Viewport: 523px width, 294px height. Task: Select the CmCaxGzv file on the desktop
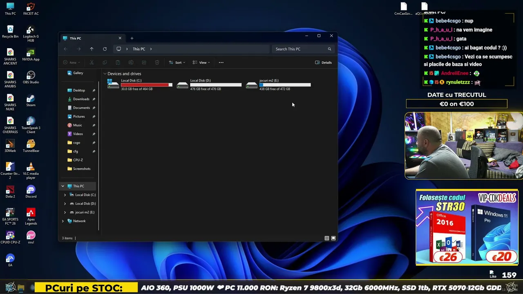403,9
